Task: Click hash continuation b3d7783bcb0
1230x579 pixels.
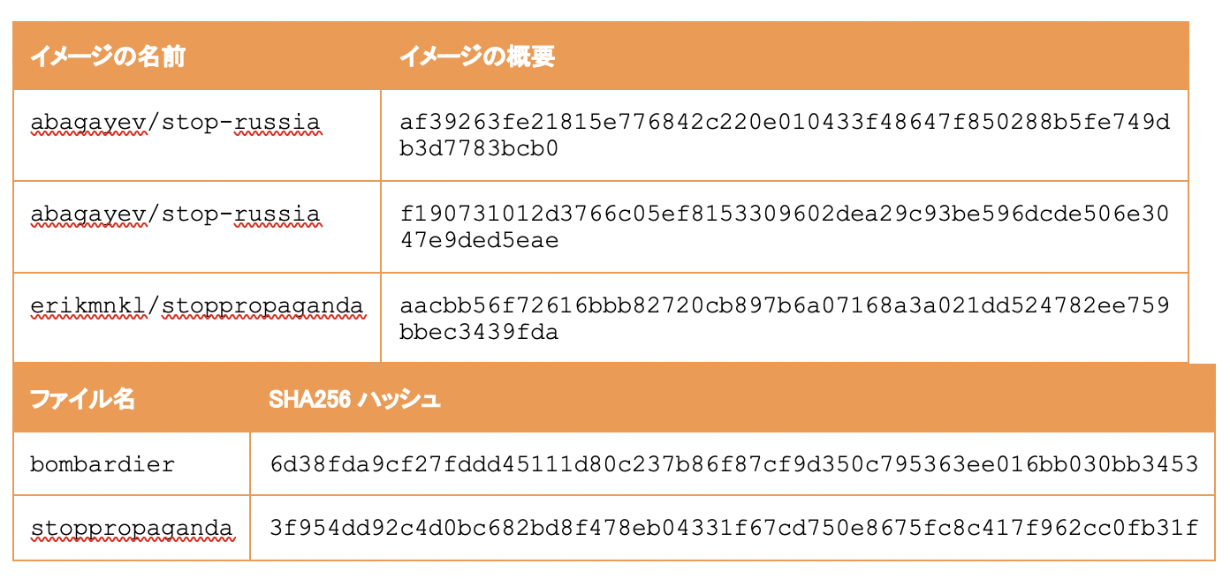Action: point(479,148)
